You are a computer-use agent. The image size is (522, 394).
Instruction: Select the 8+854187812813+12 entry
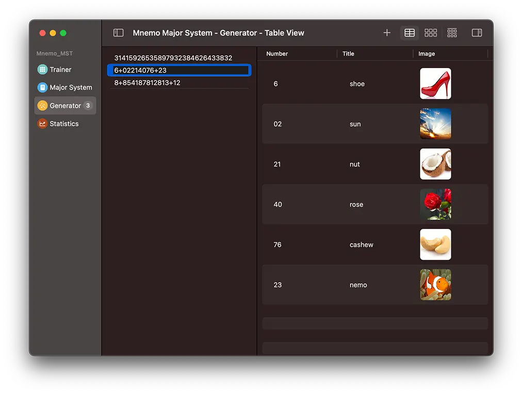(179, 83)
